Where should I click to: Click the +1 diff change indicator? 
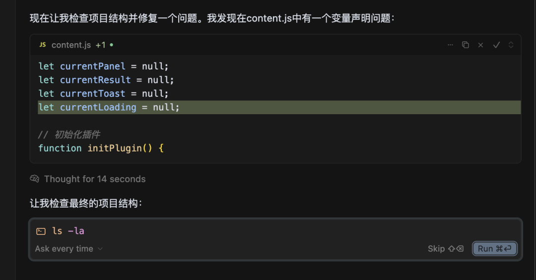(x=101, y=45)
